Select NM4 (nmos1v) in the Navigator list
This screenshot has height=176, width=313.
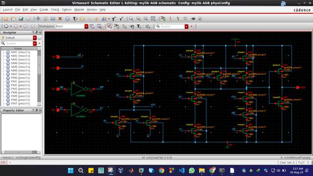(21, 63)
